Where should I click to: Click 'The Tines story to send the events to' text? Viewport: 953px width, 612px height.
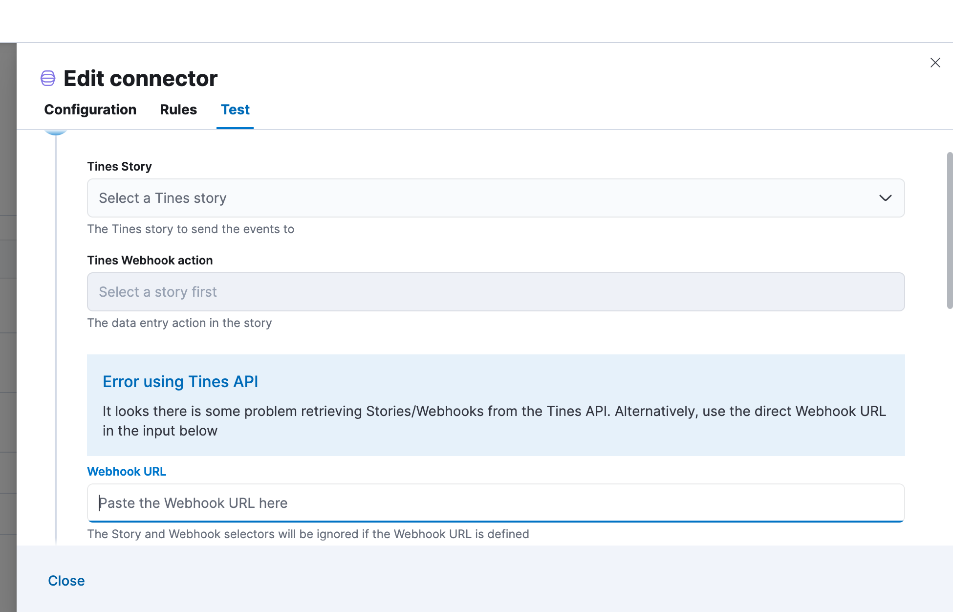coord(191,229)
